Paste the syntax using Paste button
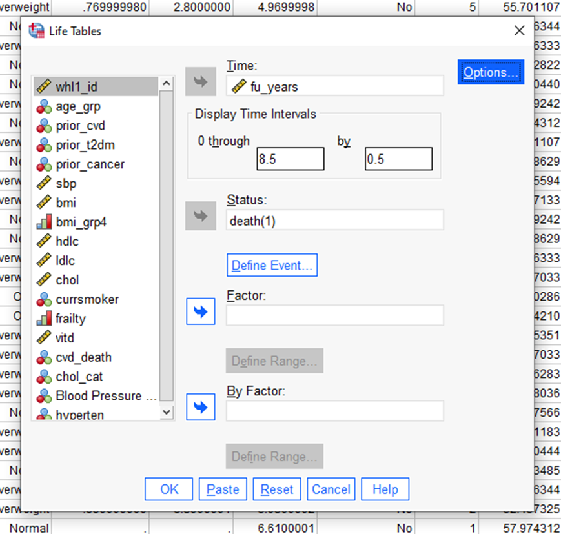This screenshot has width=561, height=534. 223,489
